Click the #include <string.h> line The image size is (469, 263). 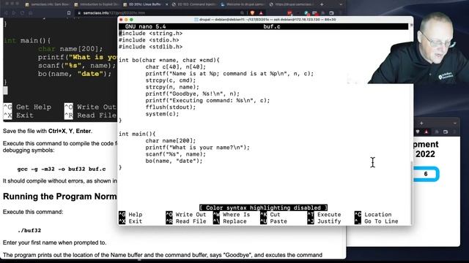(x=150, y=34)
